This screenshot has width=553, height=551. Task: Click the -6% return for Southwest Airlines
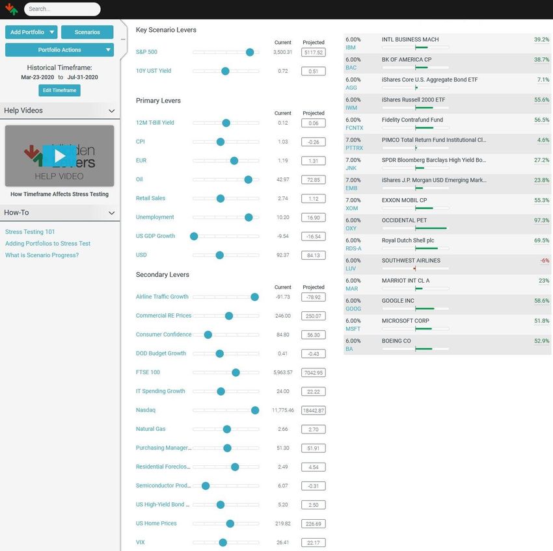[545, 261]
